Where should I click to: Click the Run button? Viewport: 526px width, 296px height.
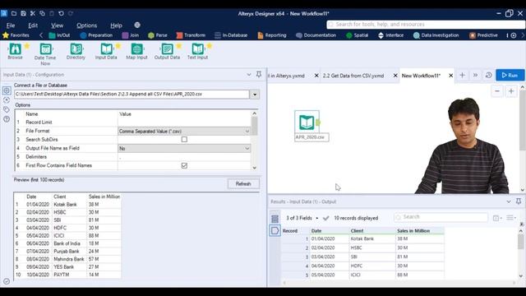[510, 75]
